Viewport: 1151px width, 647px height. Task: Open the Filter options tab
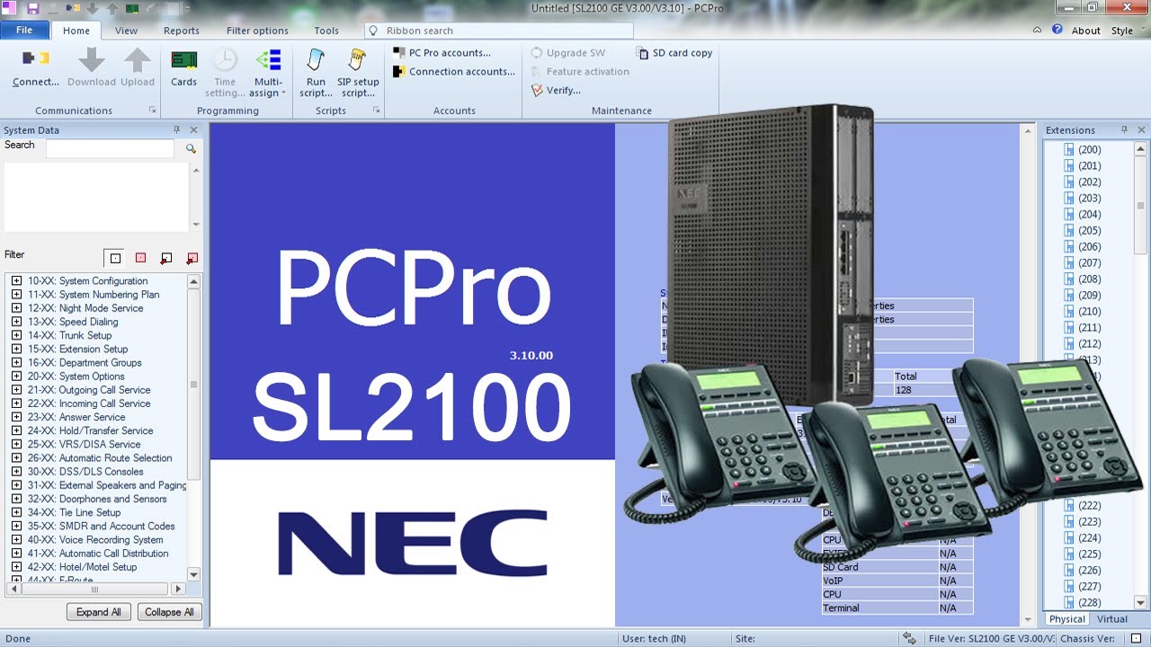tap(257, 31)
